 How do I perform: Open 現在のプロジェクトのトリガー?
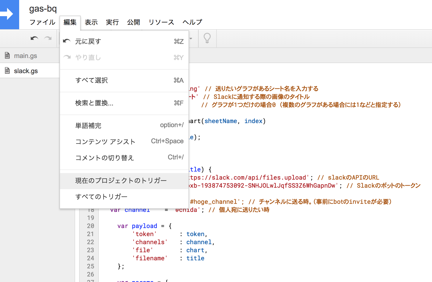coord(124,181)
